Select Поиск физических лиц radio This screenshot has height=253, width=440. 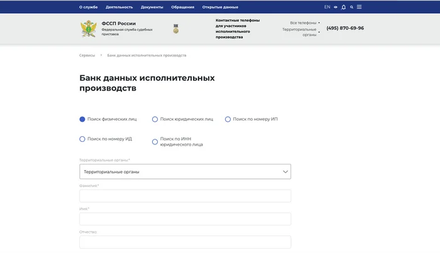(82, 119)
